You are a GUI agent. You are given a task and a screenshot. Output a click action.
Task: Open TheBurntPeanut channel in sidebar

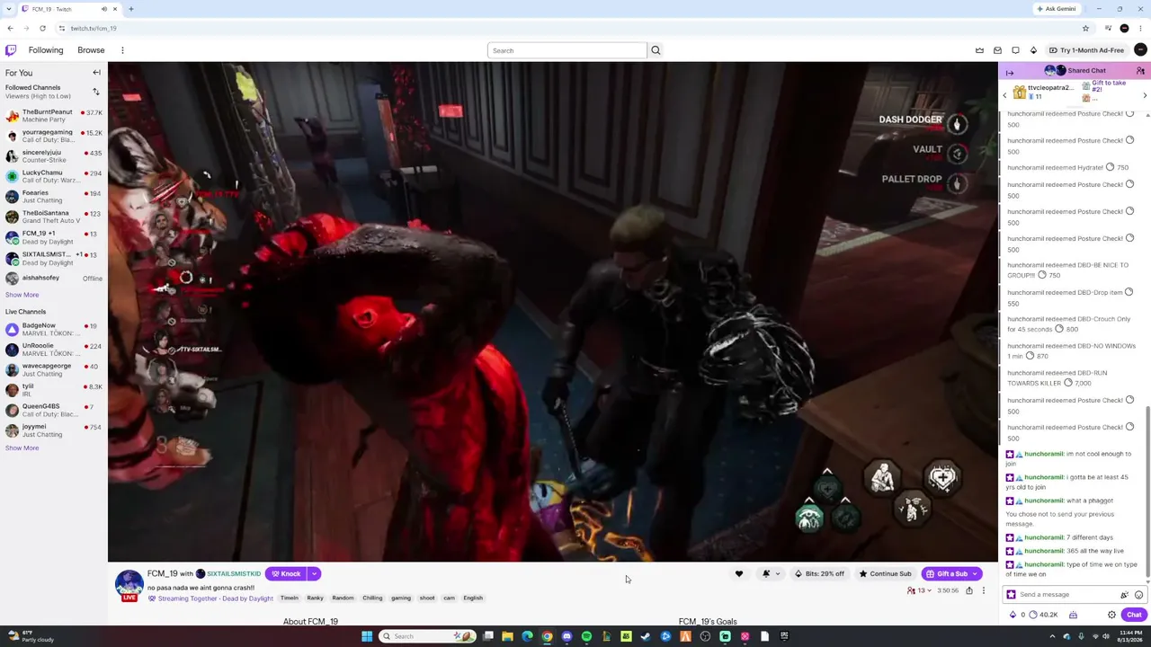pos(54,116)
